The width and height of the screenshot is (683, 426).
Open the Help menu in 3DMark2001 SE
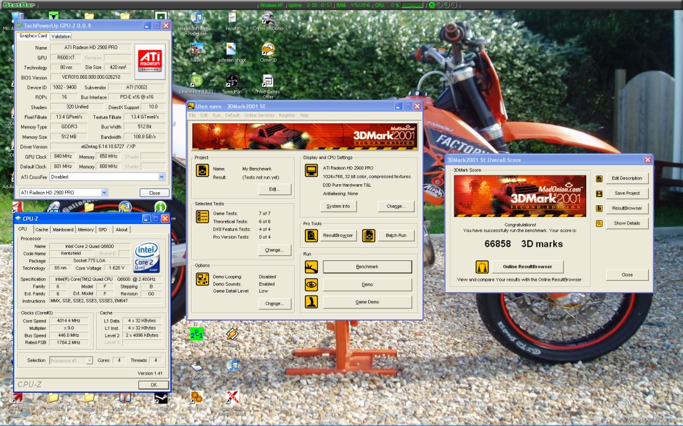[304, 115]
